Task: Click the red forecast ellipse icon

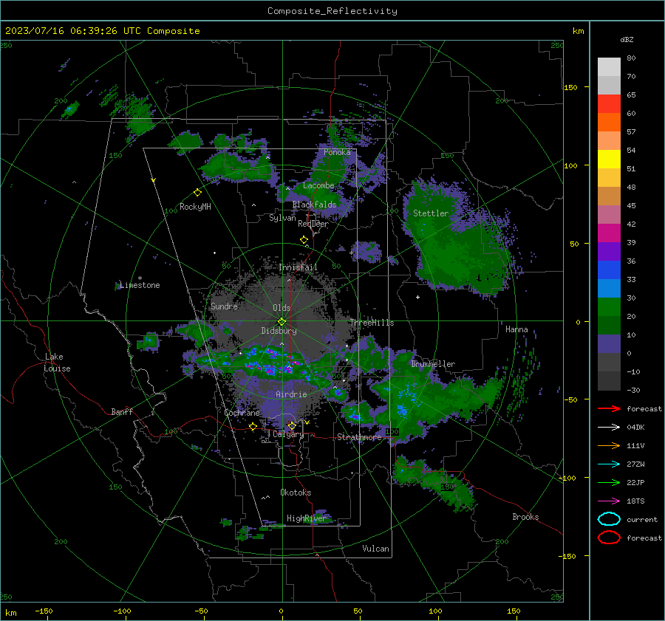Action: 609,538
